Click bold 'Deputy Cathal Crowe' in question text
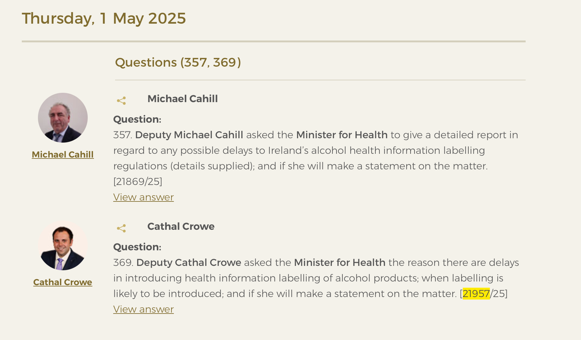This screenshot has height=340, width=581. (189, 262)
